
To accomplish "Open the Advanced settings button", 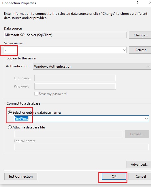I will tap(139, 165).
